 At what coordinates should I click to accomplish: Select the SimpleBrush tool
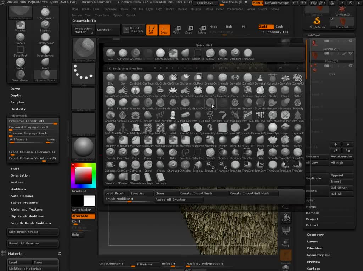(x=317, y=23)
